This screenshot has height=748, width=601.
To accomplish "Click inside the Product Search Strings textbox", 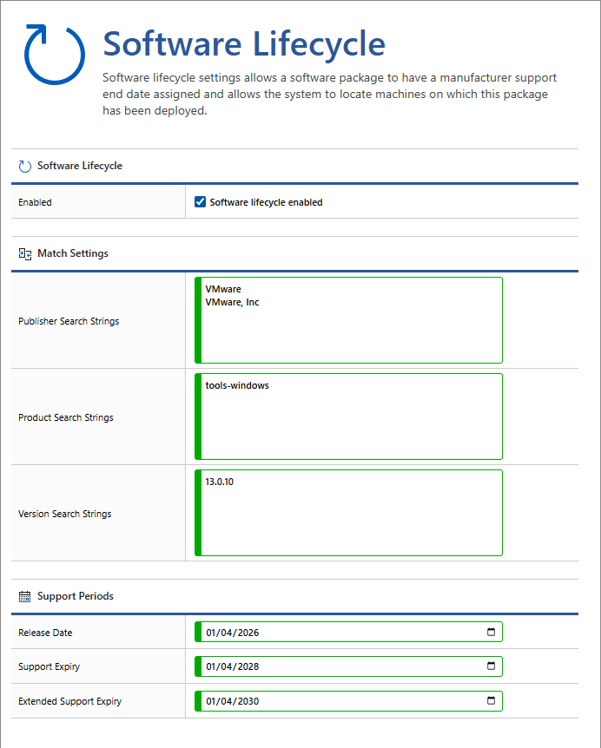I will pos(351,425).
